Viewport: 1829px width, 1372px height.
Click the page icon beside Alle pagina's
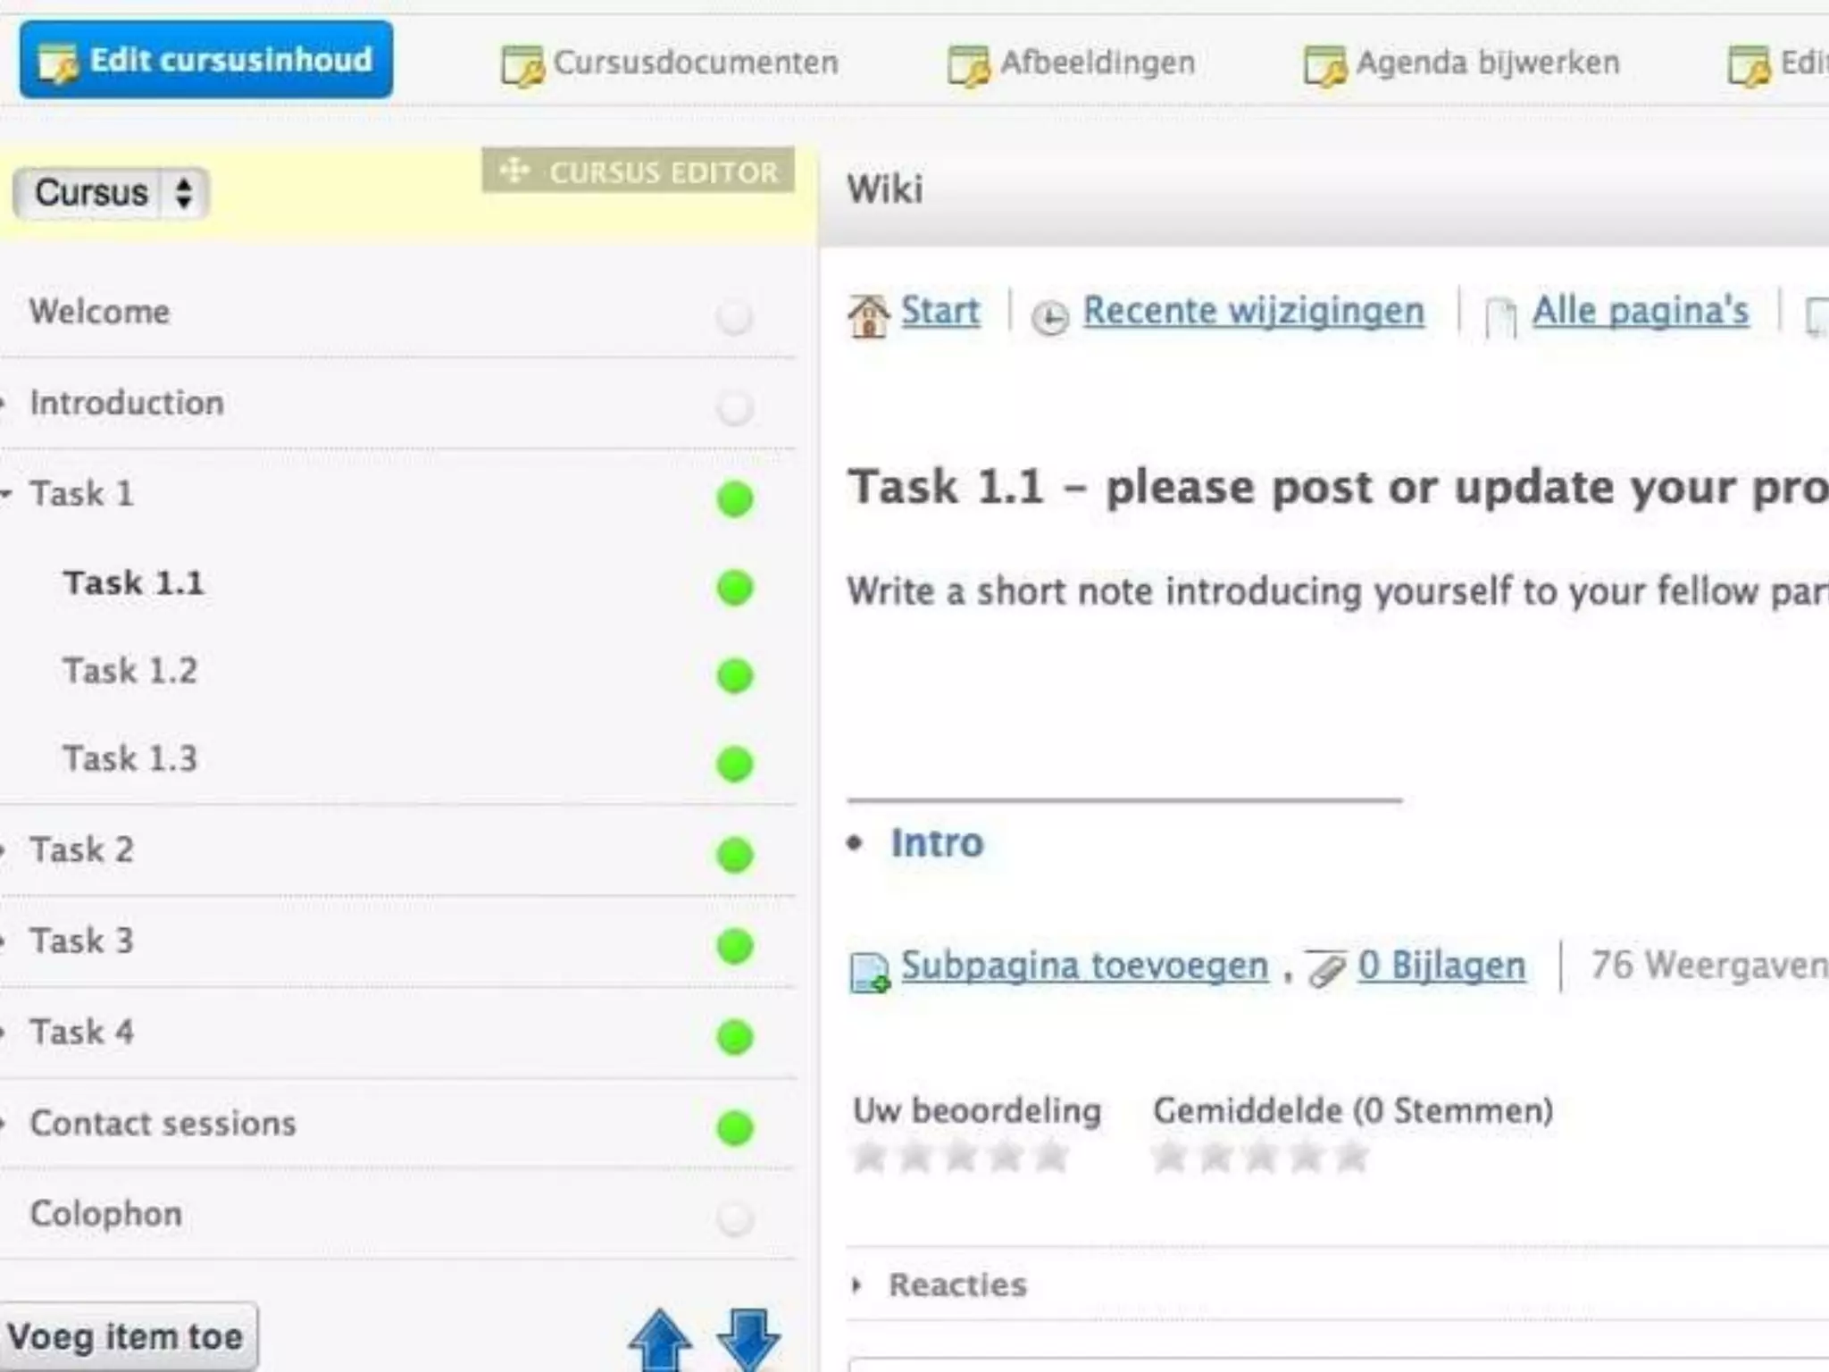pos(1500,317)
